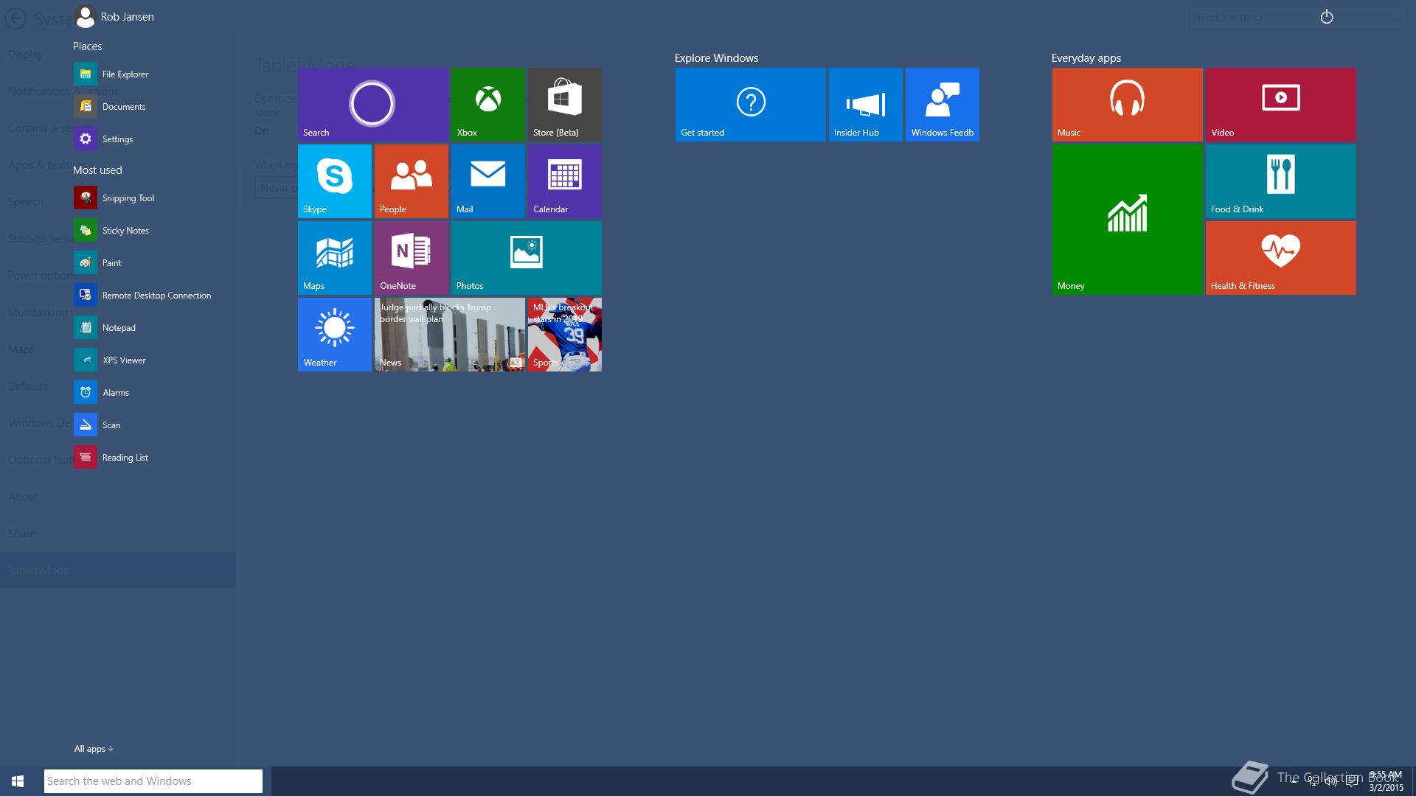Open the News live tile
The width and height of the screenshot is (1416, 796).
(x=450, y=335)
